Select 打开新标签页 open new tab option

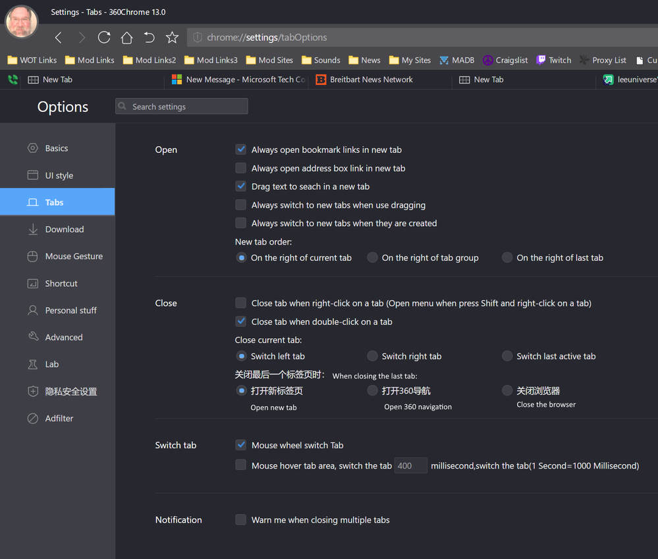[241, 391]
